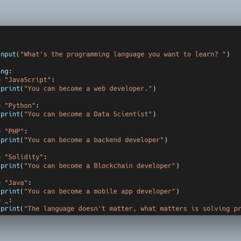
Task: Click the word "learn?" in the input prompt
Action: [x=207, y=54]
